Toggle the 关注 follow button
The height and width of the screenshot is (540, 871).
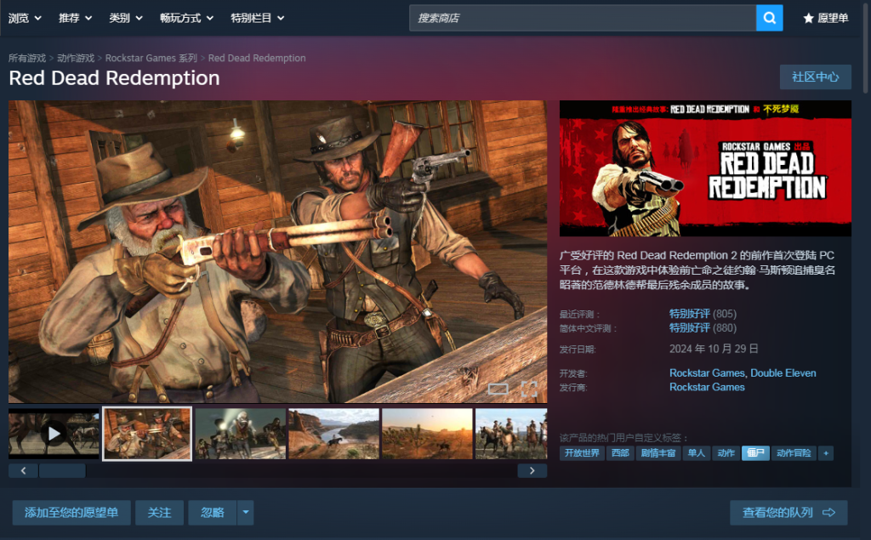tap(159, 513)
